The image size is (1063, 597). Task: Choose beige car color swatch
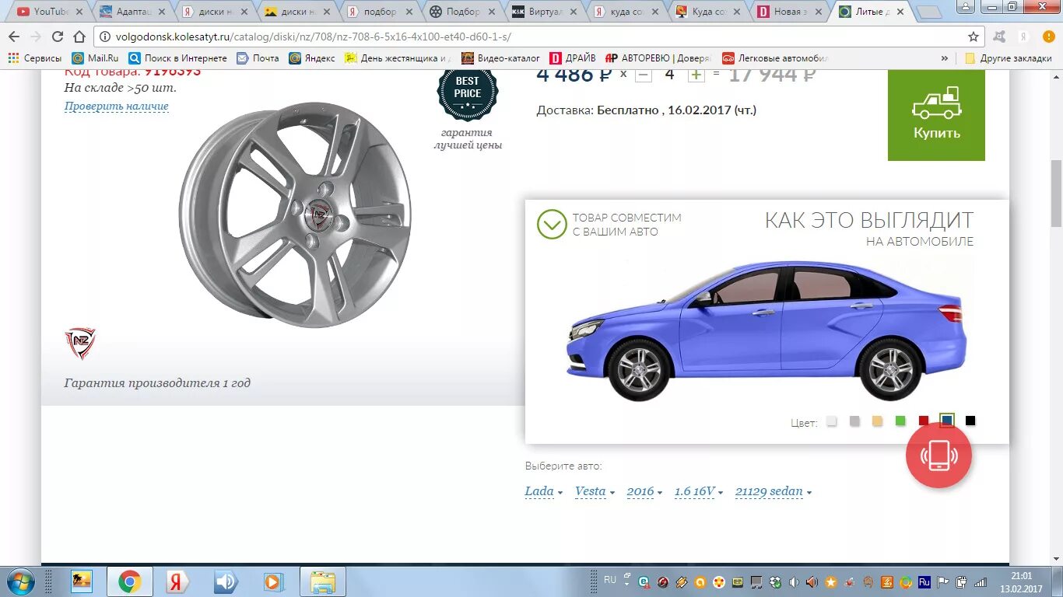tap(878, 421)
